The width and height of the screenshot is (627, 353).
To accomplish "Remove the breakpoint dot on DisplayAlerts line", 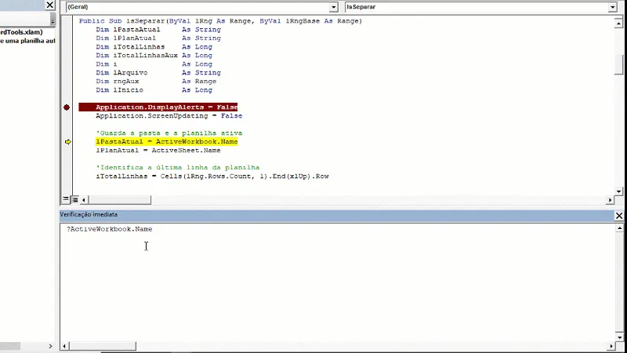I will [67, 107].
